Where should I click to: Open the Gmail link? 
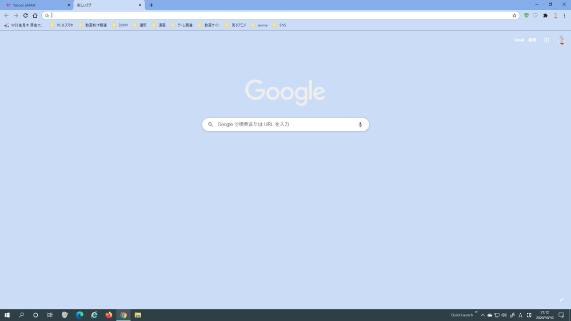518,40
